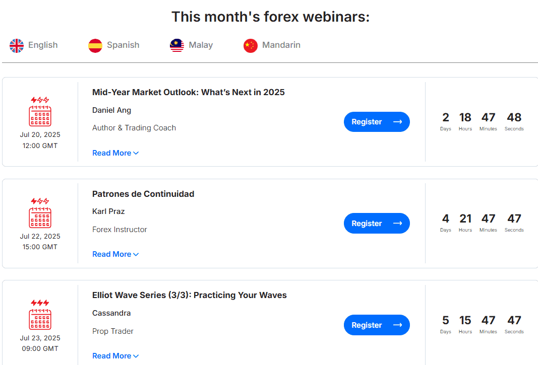The image size is (538, 365).
Task: Click the speaker name Daniel Ang
Action: pyautogui.click(x=111, y=110)
